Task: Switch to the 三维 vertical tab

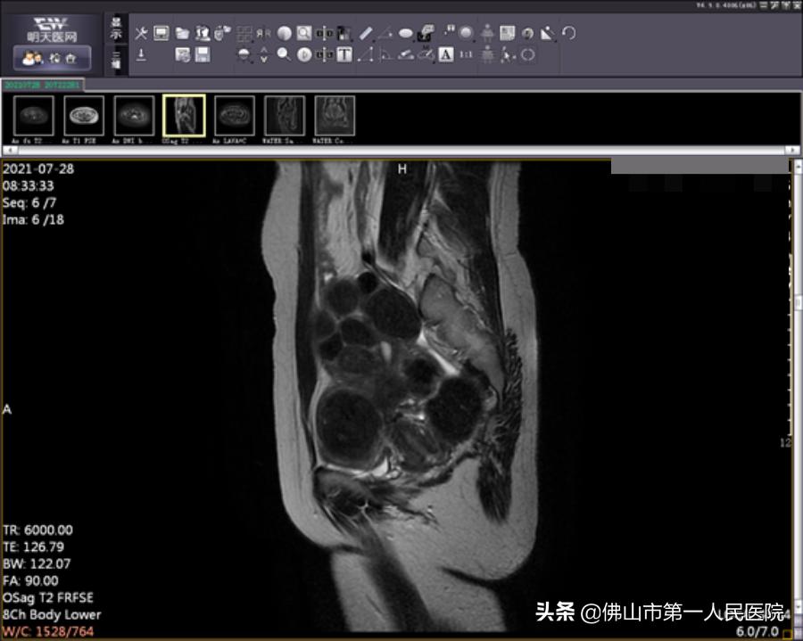Action: pyautogui.click(x=116, y=60)
